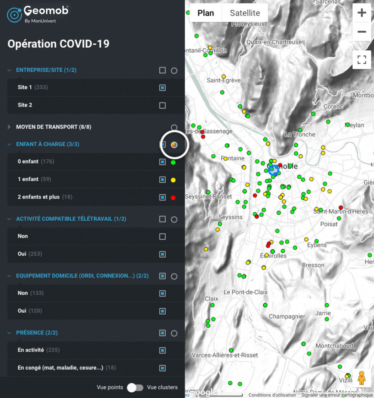
Task: Uncheck Oui under télétravail
Action: point(162,254)
